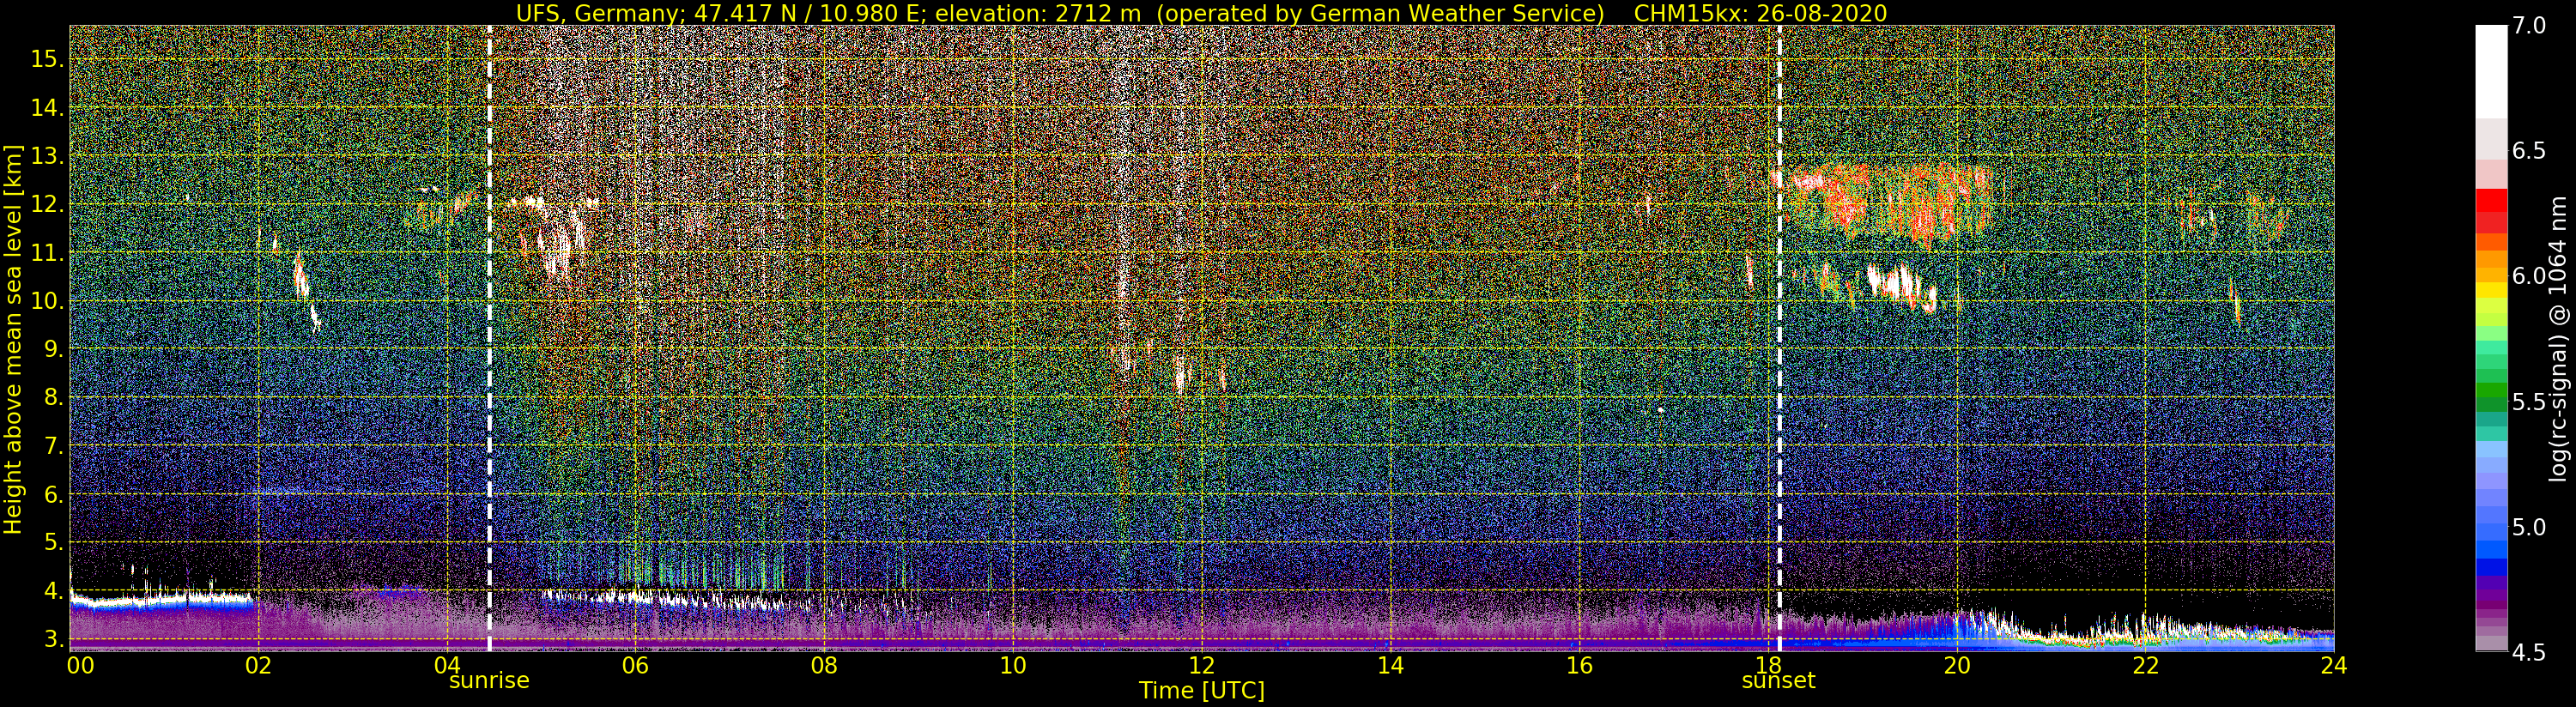Viewport: 2576px width, 707px height.
Task: Select the 'CHM15kx: 26-08-2020' date text in the title
Action: coord(1760,13)
